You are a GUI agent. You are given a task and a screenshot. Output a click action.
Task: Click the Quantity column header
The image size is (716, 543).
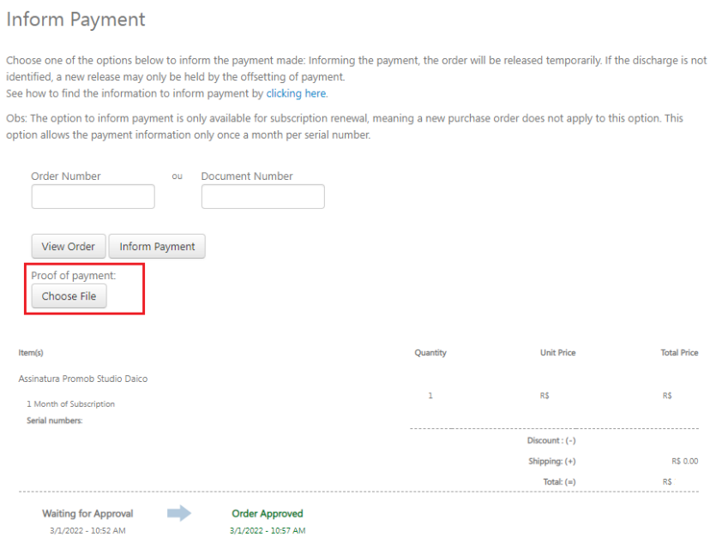430,352
